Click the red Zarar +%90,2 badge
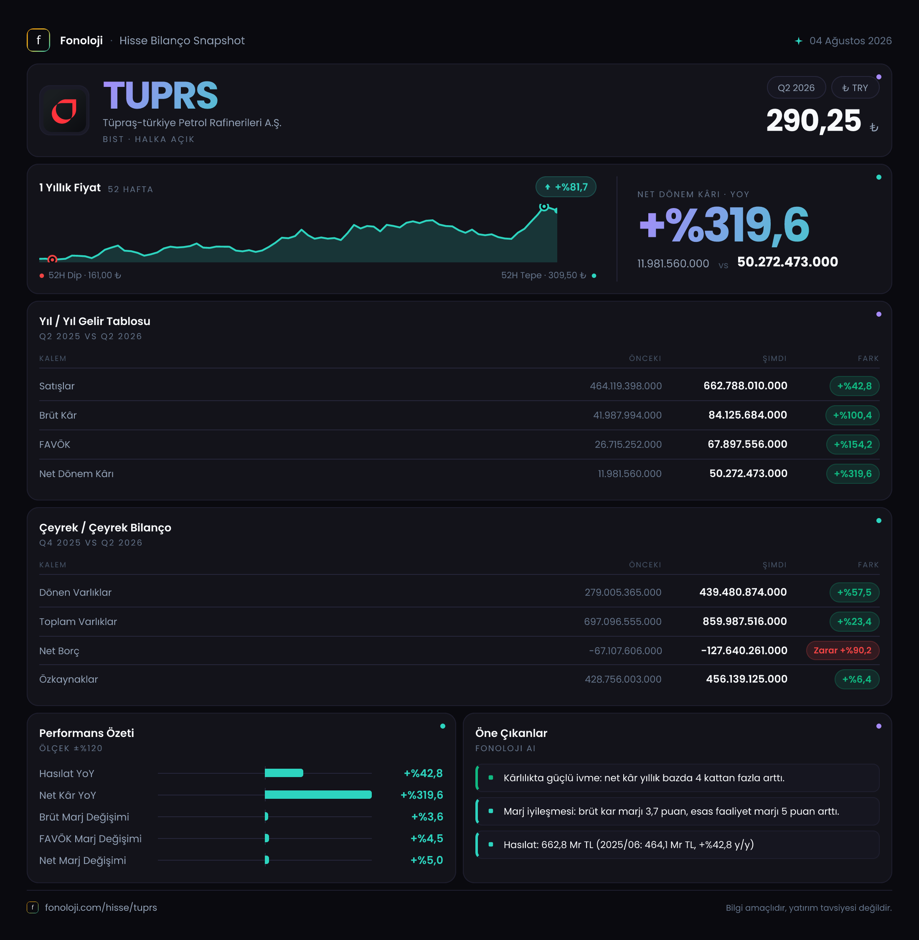 pos(843,650)
